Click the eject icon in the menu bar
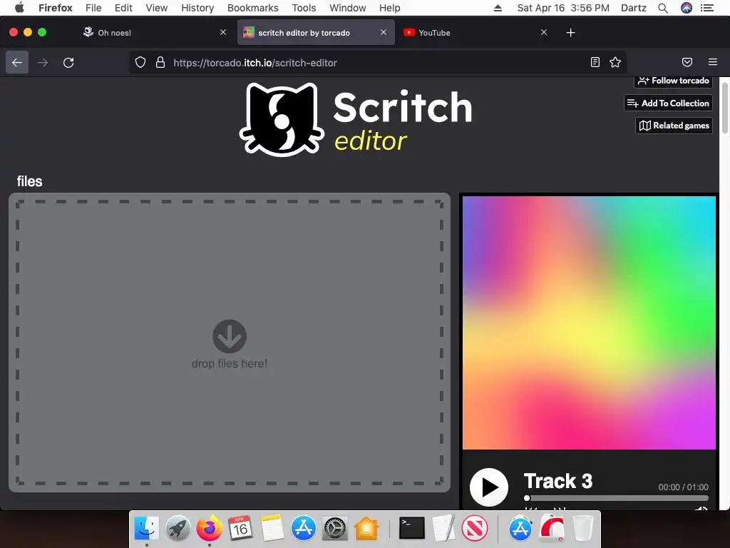The image size is (730, 548). coord(498,8)
